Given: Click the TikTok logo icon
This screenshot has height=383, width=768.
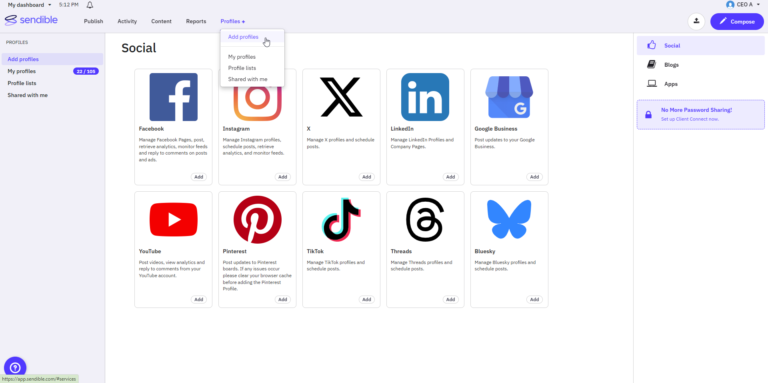Looking at the screenshot, I should click(x=341, y=220).
